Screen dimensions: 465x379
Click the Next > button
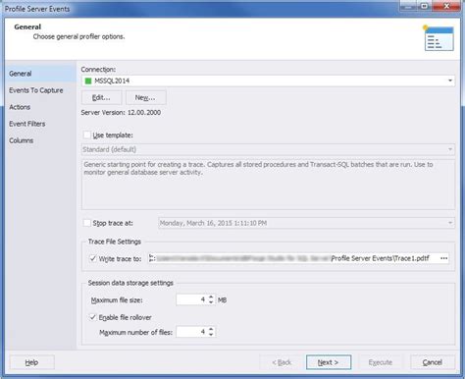[329, 362]
